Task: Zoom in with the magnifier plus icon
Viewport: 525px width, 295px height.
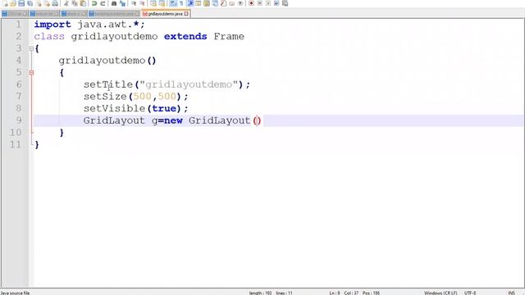Action: coord(134,3)
